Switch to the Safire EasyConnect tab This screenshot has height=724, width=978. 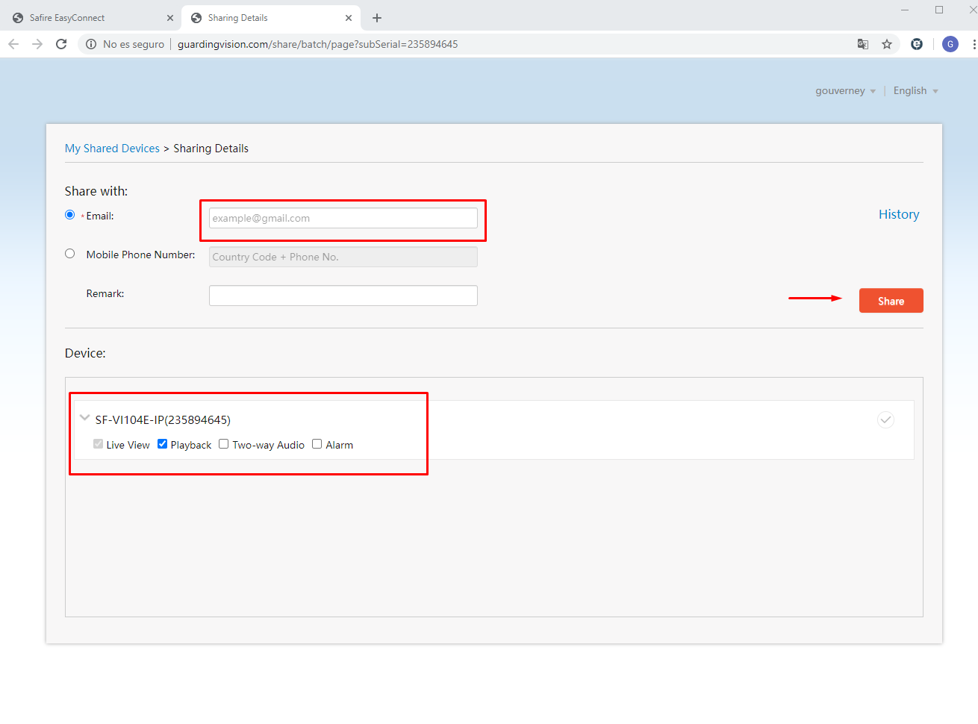pos(93,18)
